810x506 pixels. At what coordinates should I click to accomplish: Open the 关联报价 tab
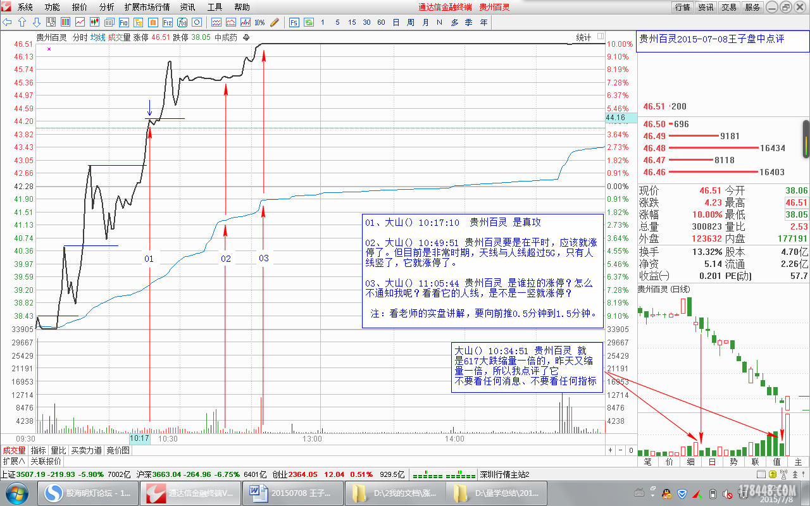pyautogui.click(x=46, y=461)
